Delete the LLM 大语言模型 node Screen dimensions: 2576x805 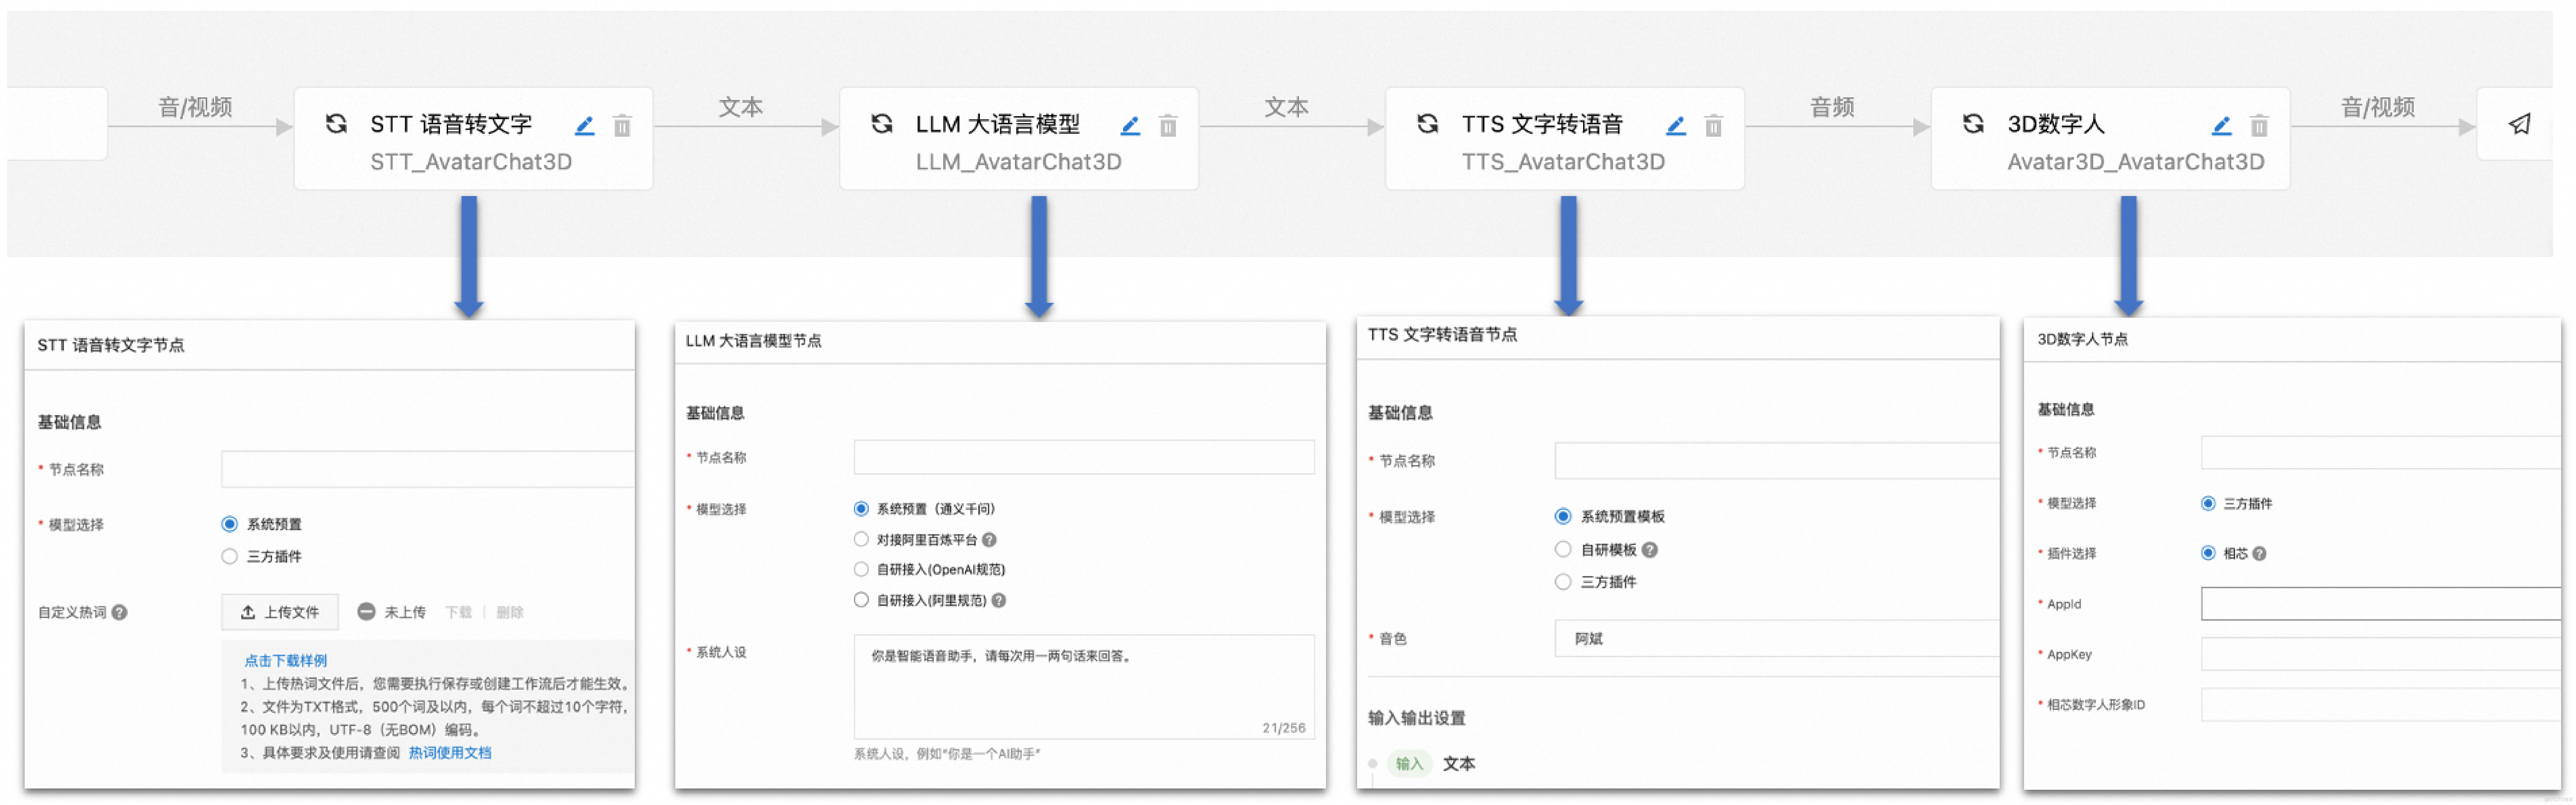[x=1168, y=126]
